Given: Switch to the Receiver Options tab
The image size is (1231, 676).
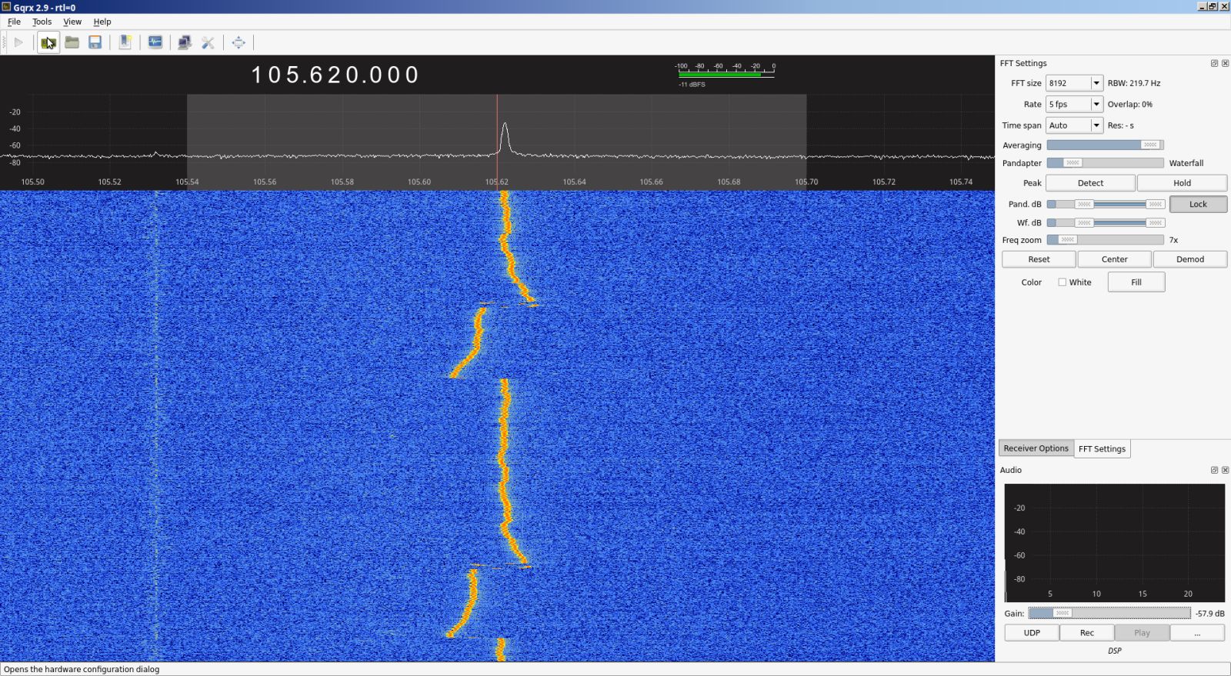Looking at the screenshot, I should [x=1036, y=448].
